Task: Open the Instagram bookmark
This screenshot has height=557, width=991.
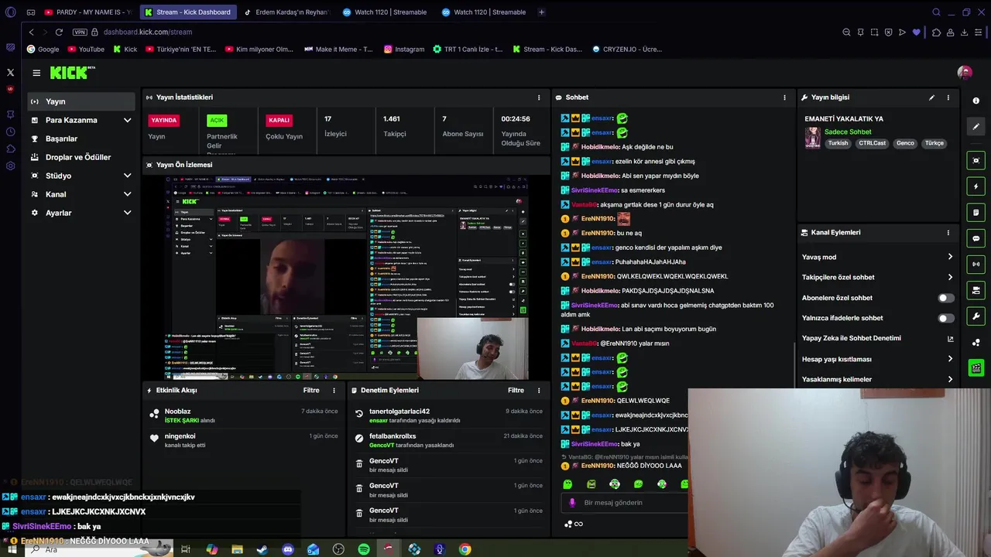Action: coord(403,49)
